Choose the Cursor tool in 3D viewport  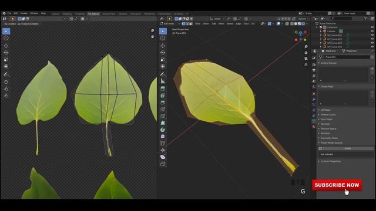163,38
